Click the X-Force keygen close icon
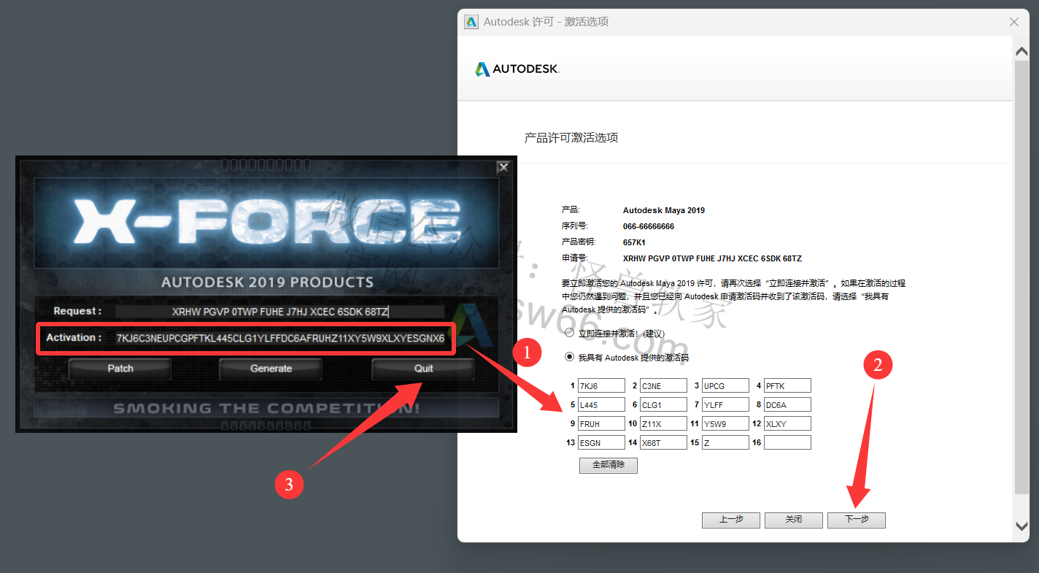1039x573 pixels. click(x=503, y=167)
